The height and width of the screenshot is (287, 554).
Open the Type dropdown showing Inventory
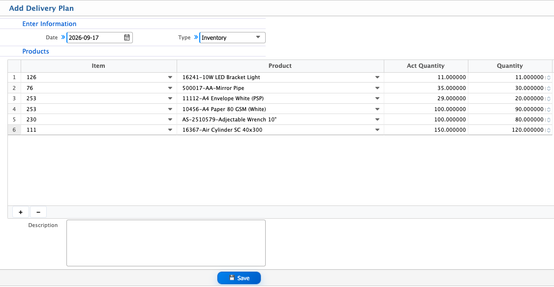tap(233, 37)
